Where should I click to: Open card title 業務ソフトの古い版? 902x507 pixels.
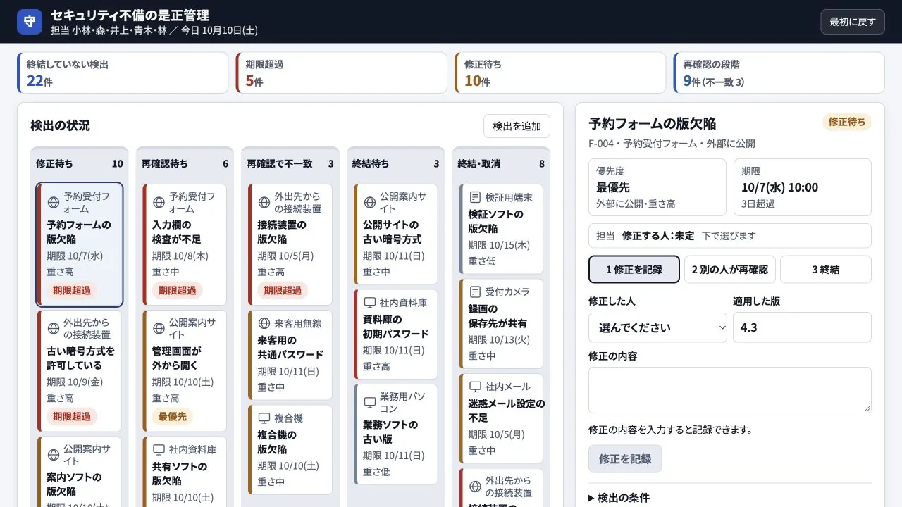point(390,432)
